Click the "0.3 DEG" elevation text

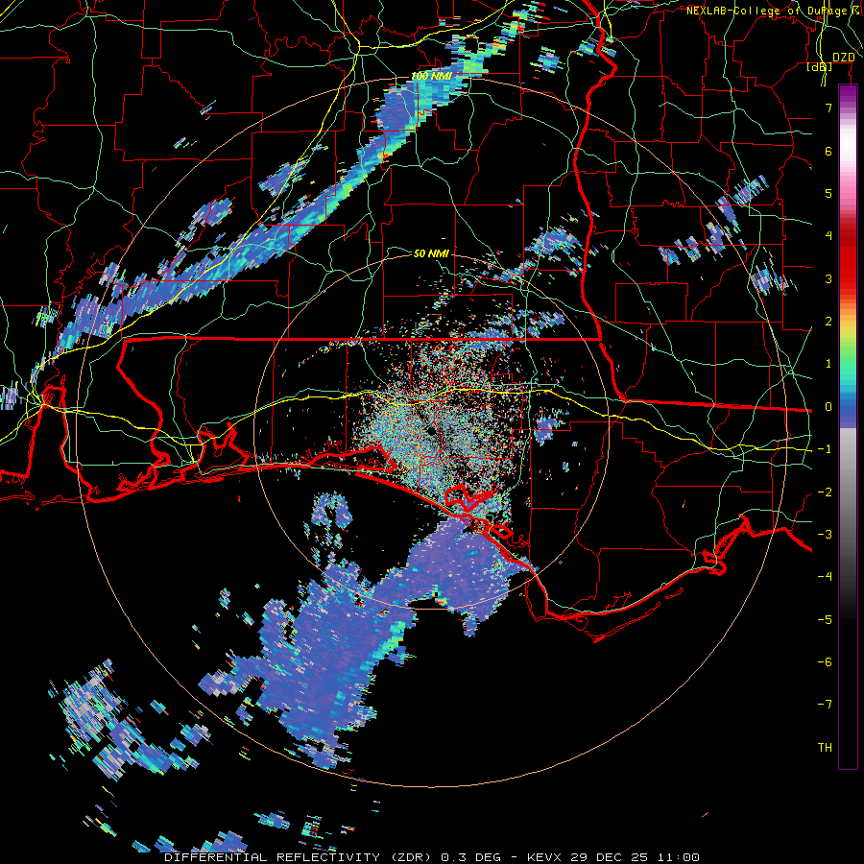(471, 857)
